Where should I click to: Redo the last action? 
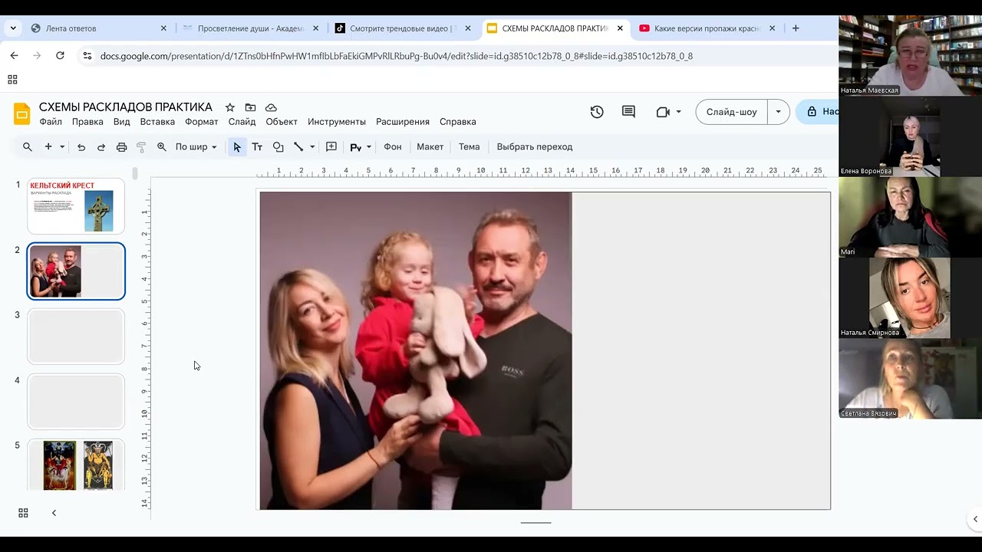pyautogui.click(x=101, y=147)
